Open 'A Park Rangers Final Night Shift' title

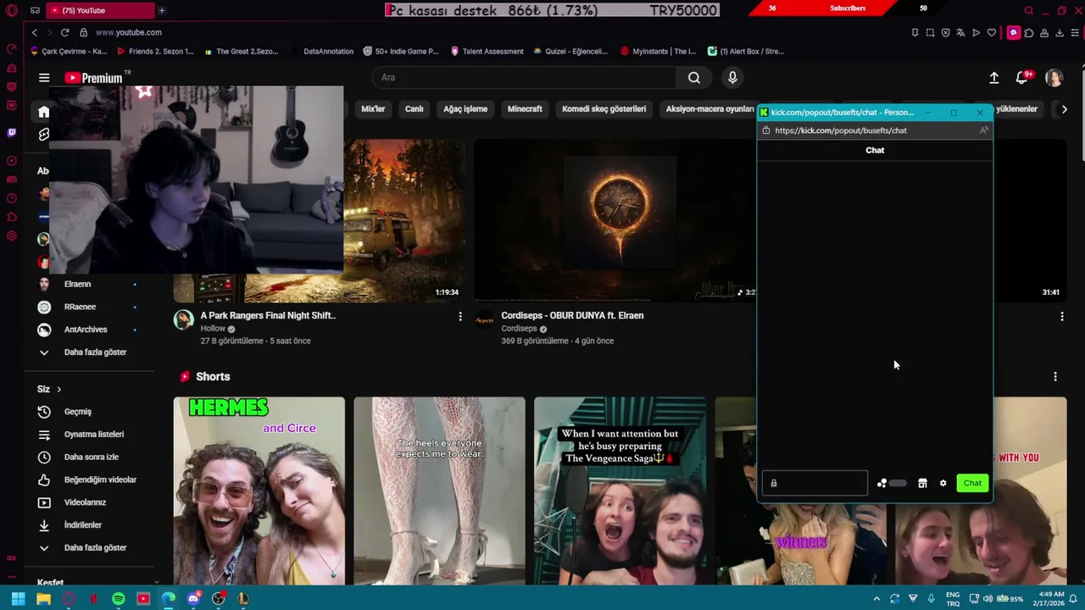268,315
